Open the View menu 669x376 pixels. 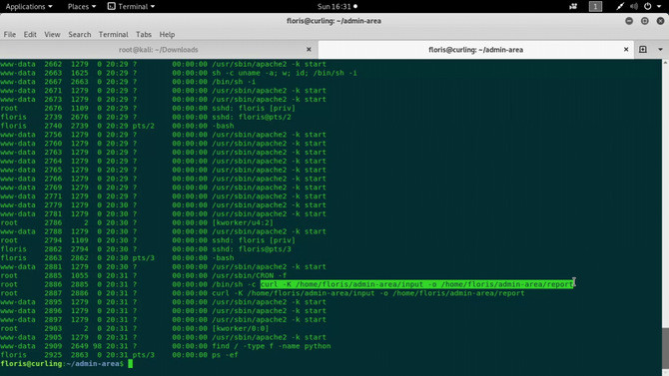(52, 35)
